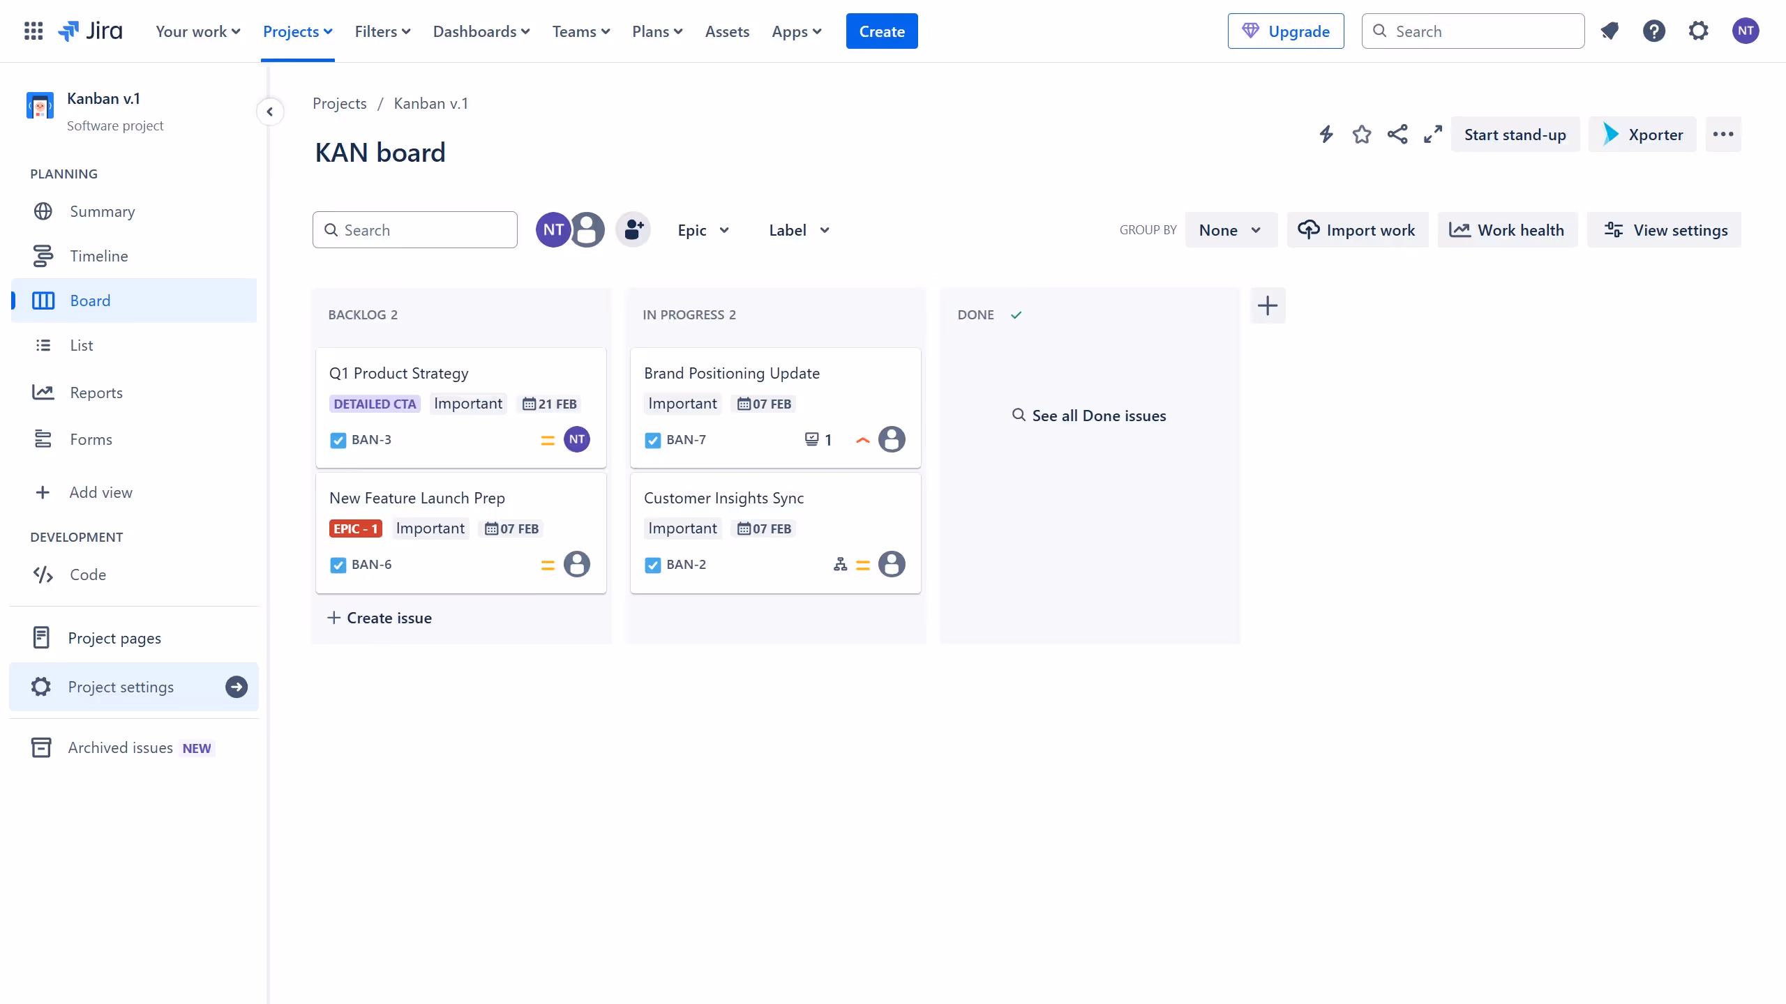The image size is (1786, 1004).
Task: Click the Start stand-up button
Action: click(1515, 134)
